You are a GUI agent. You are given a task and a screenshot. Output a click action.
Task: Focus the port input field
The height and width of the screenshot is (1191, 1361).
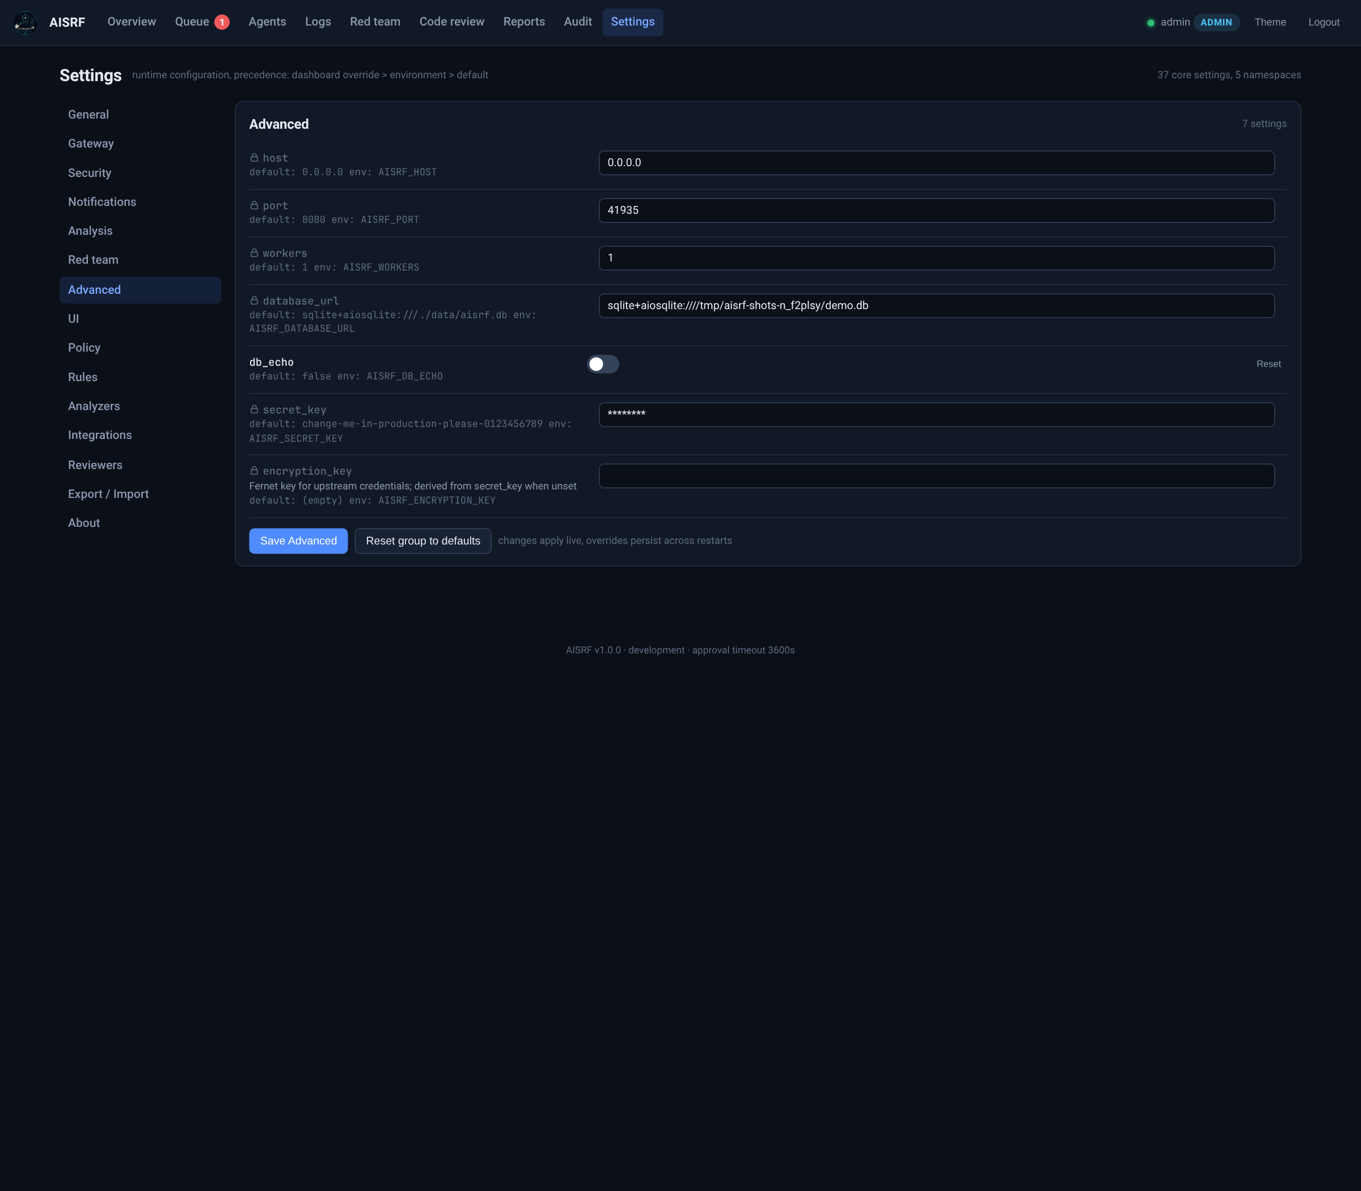click(936, 210)
